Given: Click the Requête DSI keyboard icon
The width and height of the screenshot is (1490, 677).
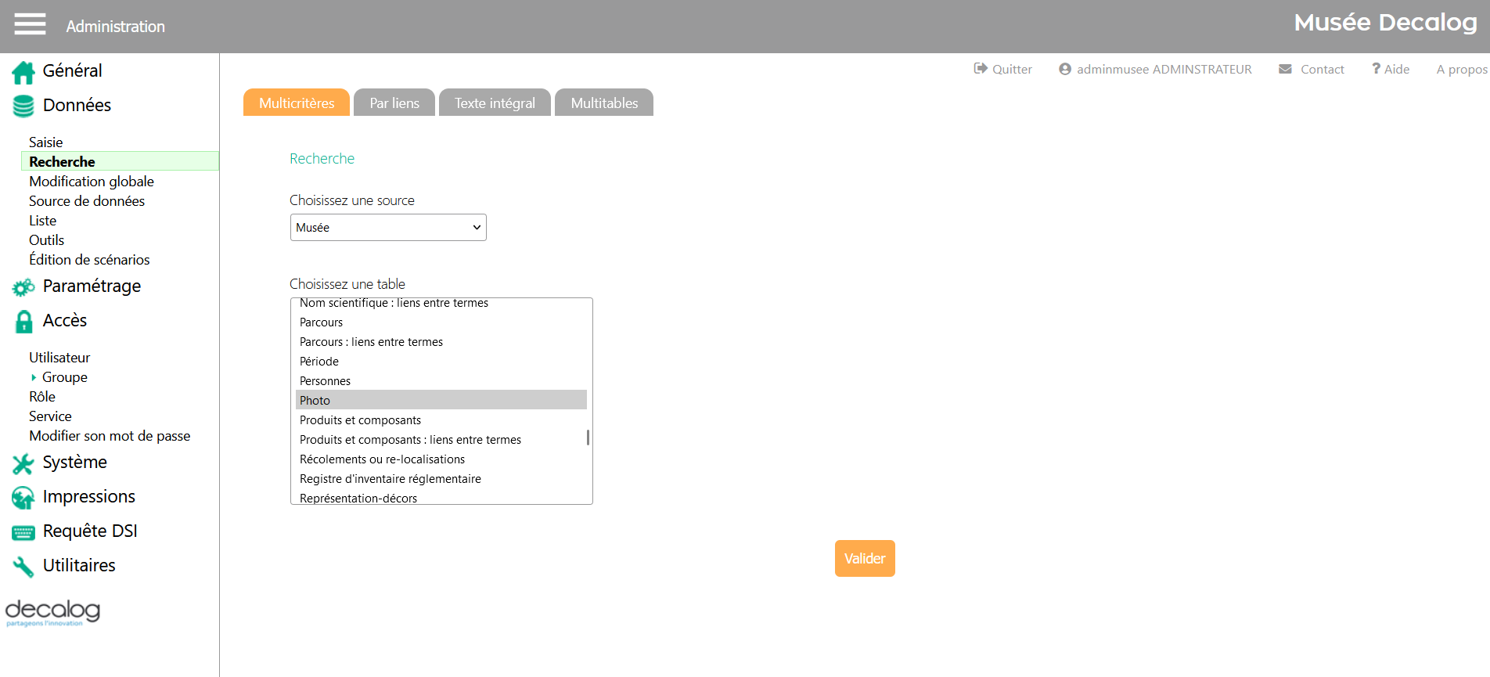Looking at the screenshot, I should [23, 532].
